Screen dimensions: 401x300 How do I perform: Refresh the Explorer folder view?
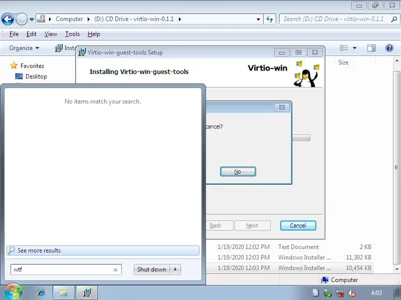270,19
